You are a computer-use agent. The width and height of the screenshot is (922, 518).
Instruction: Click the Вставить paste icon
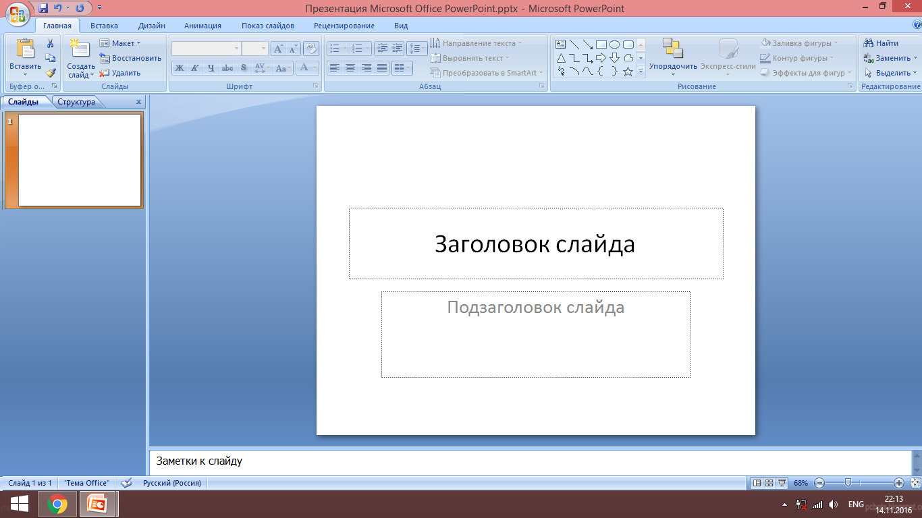[x=25, y=49]
